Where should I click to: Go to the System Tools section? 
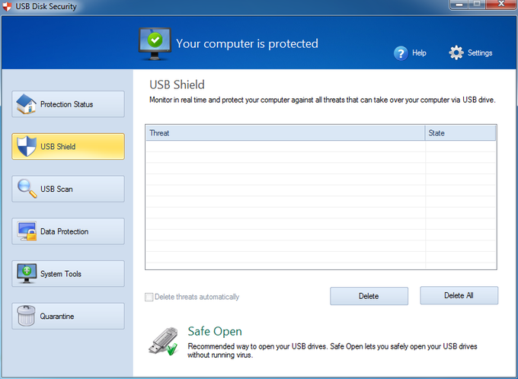pyautogui.click(x=68, y=274)
